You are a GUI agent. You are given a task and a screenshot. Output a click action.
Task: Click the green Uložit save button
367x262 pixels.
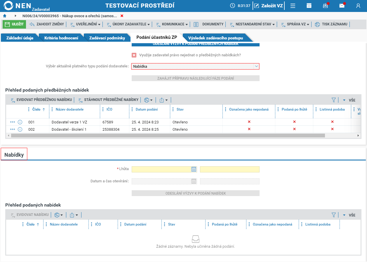coord(14,24)
